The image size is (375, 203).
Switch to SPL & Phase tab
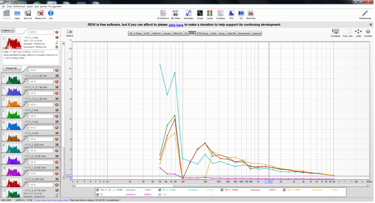pyautogui.click(x=135, y=33)
